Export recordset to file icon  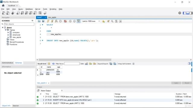tap(111, 64)
